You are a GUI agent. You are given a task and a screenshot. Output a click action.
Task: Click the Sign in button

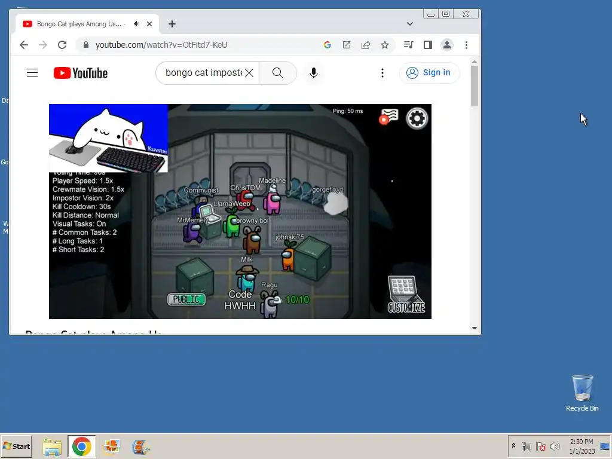pos(429,72)
